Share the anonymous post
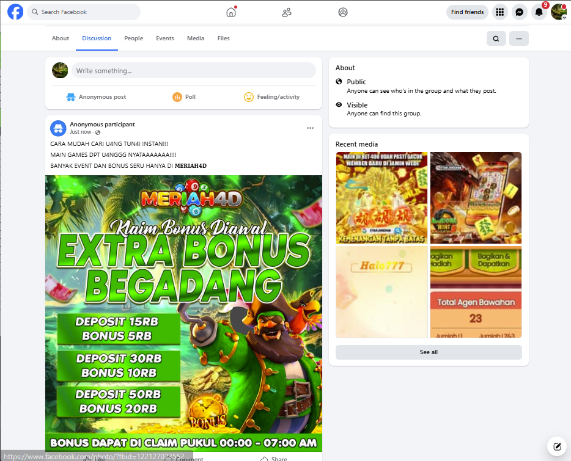571x461 pixels. pyautogui.click(x=274, y=459)
